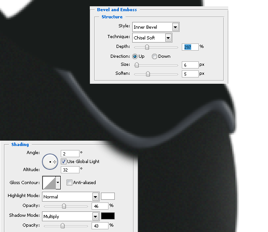This screenshot has width=268, height=232.
Task: Click the Soften field showing 5
Action: (x=190, y=74)
